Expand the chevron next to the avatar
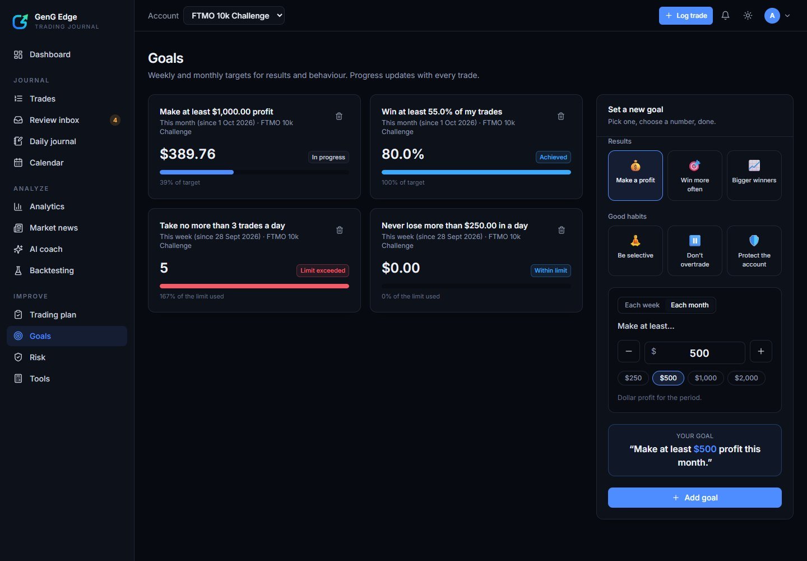This screenshot has height=561, width=807. pos(787,16)
